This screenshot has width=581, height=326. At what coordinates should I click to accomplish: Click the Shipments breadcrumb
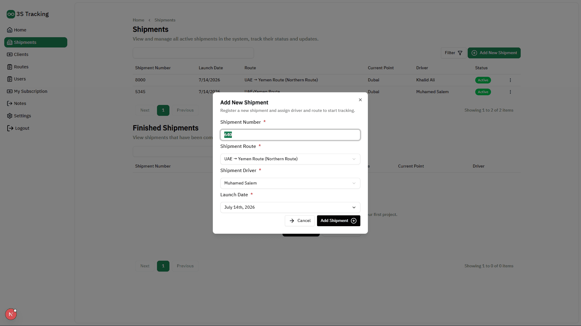(x=165, y=20)
